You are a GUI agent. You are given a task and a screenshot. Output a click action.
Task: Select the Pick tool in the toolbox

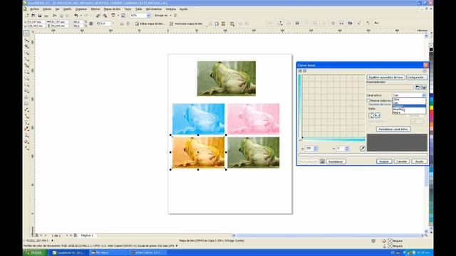tap(26, 33)
